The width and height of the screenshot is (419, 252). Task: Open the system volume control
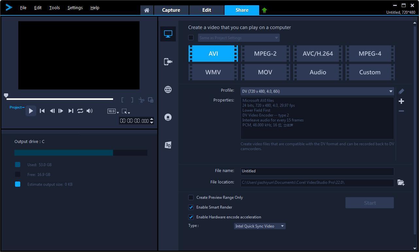(90, 111)
